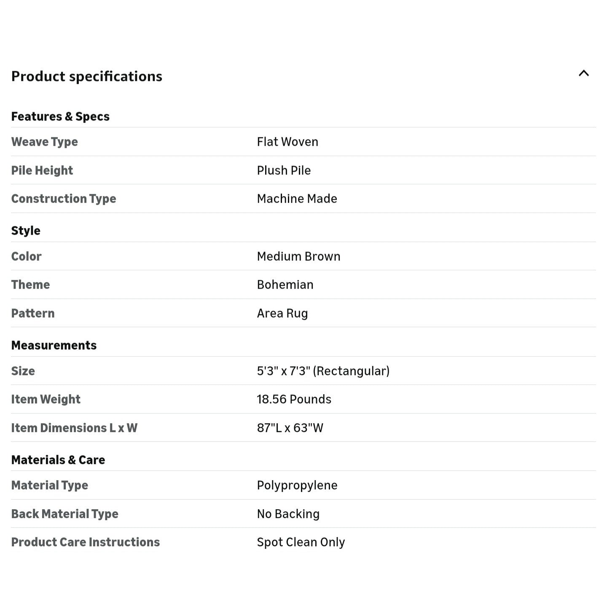Viewport: 607px width, 607px height.
Task: Select the Weave Type label
Action: (x=44, y=142)
